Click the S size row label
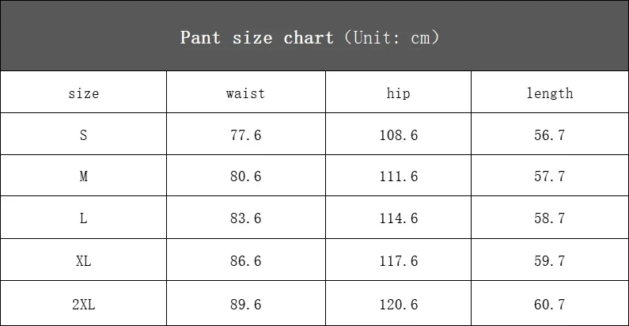 [84, 135]
